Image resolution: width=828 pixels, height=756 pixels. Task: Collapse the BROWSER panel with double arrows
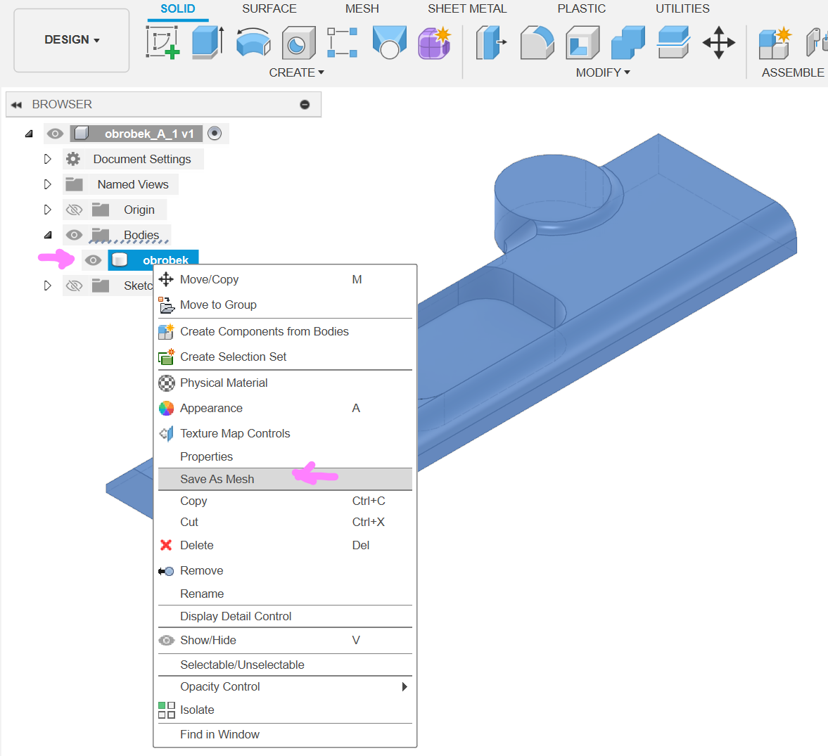pyautogui.click(x=16, y=104)
